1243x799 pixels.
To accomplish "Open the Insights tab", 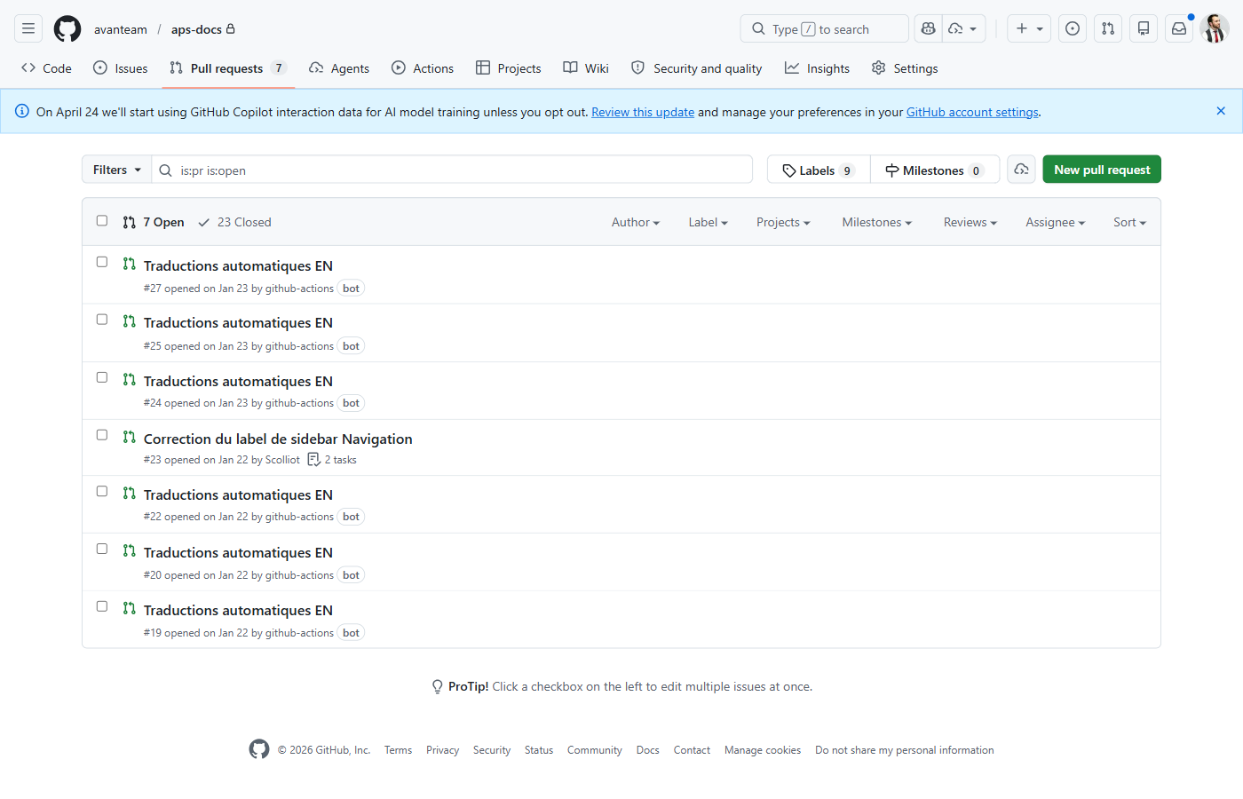I will coord(816,67).
